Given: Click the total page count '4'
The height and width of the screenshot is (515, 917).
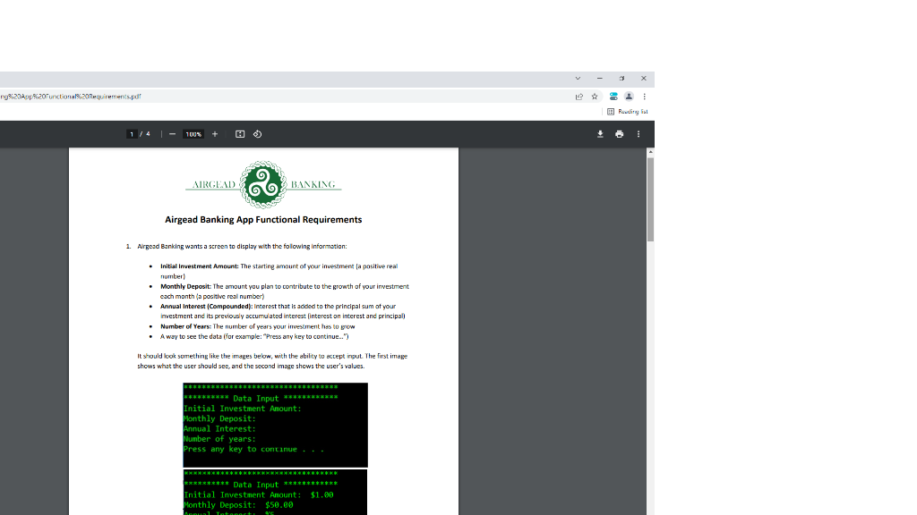Looking at the screenshot, I should tap(148, 134).
